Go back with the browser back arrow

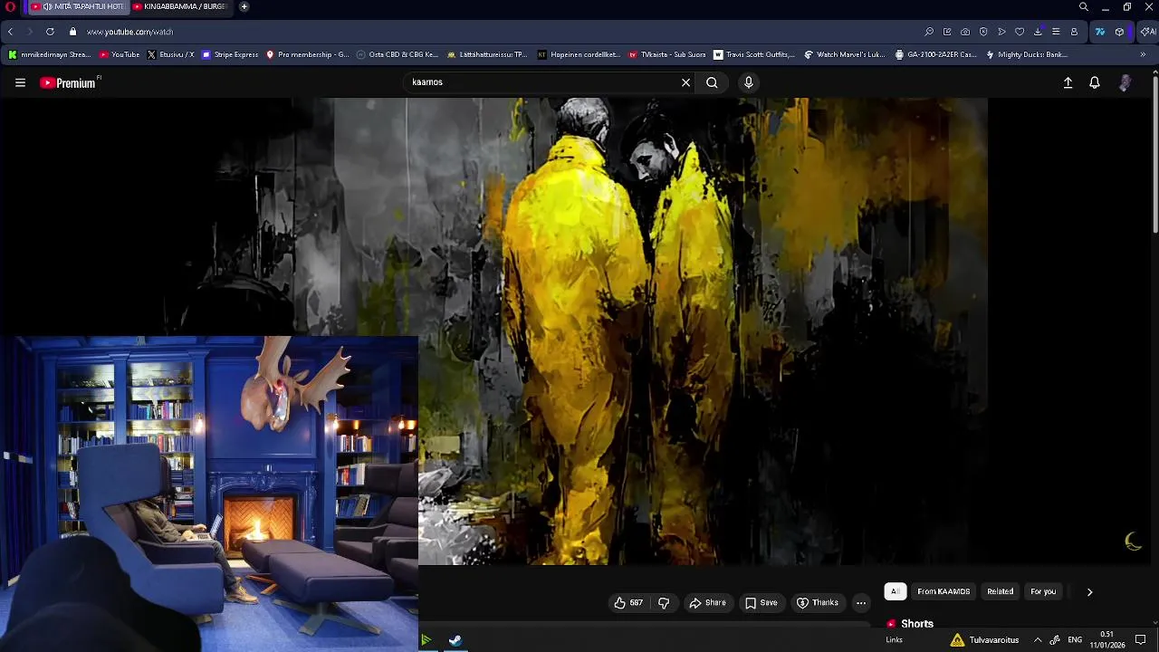[x=10, y=32]
